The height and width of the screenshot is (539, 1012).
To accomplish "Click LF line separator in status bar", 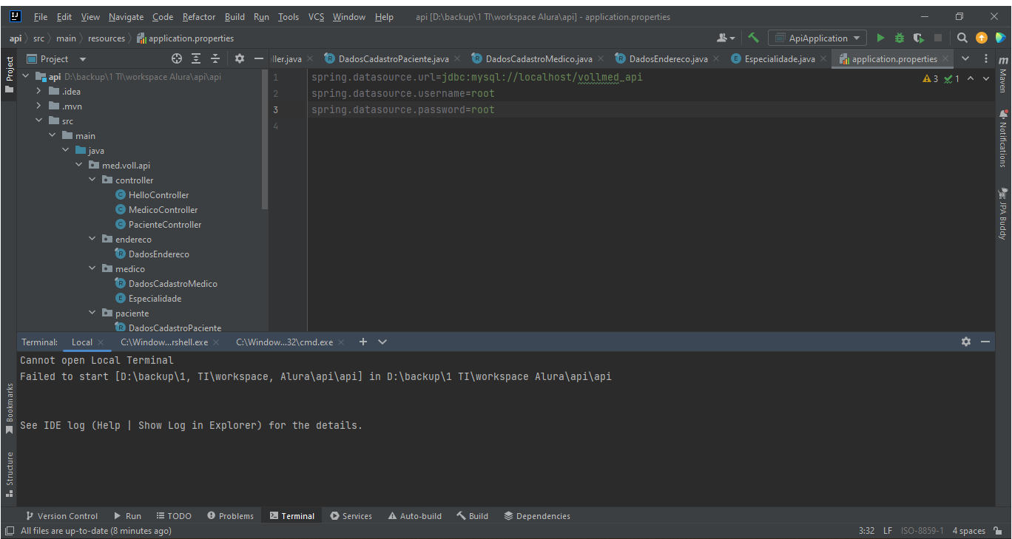I will 887,531.
